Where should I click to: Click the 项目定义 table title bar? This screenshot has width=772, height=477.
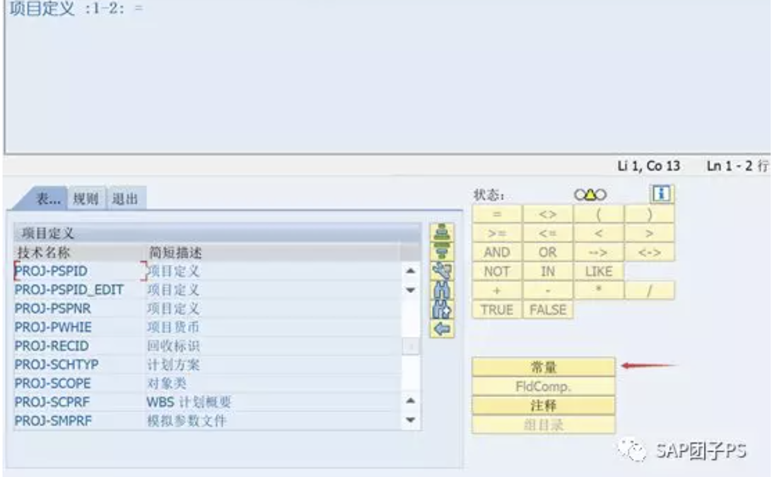(216, 234)
